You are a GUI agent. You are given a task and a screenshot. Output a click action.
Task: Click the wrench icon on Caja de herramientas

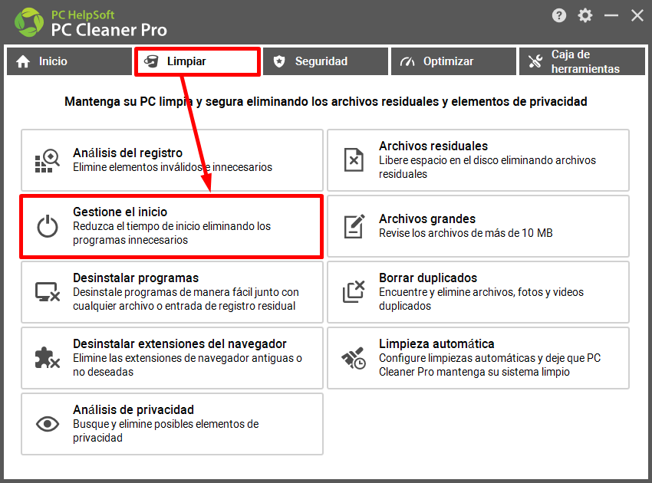click(x=535, y=61)
